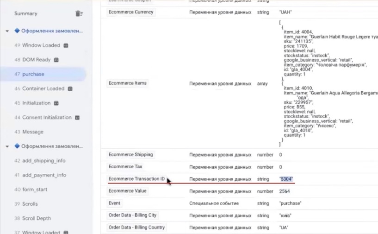Click the clear events trash icon beside Summary
This screenshot has height=234, width=378.
coord(79,14)
